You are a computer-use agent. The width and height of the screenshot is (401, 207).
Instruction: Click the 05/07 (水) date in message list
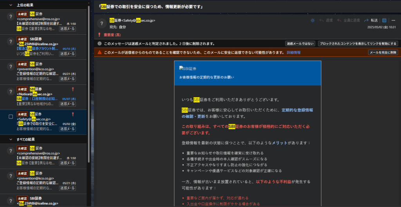point(69,99)
